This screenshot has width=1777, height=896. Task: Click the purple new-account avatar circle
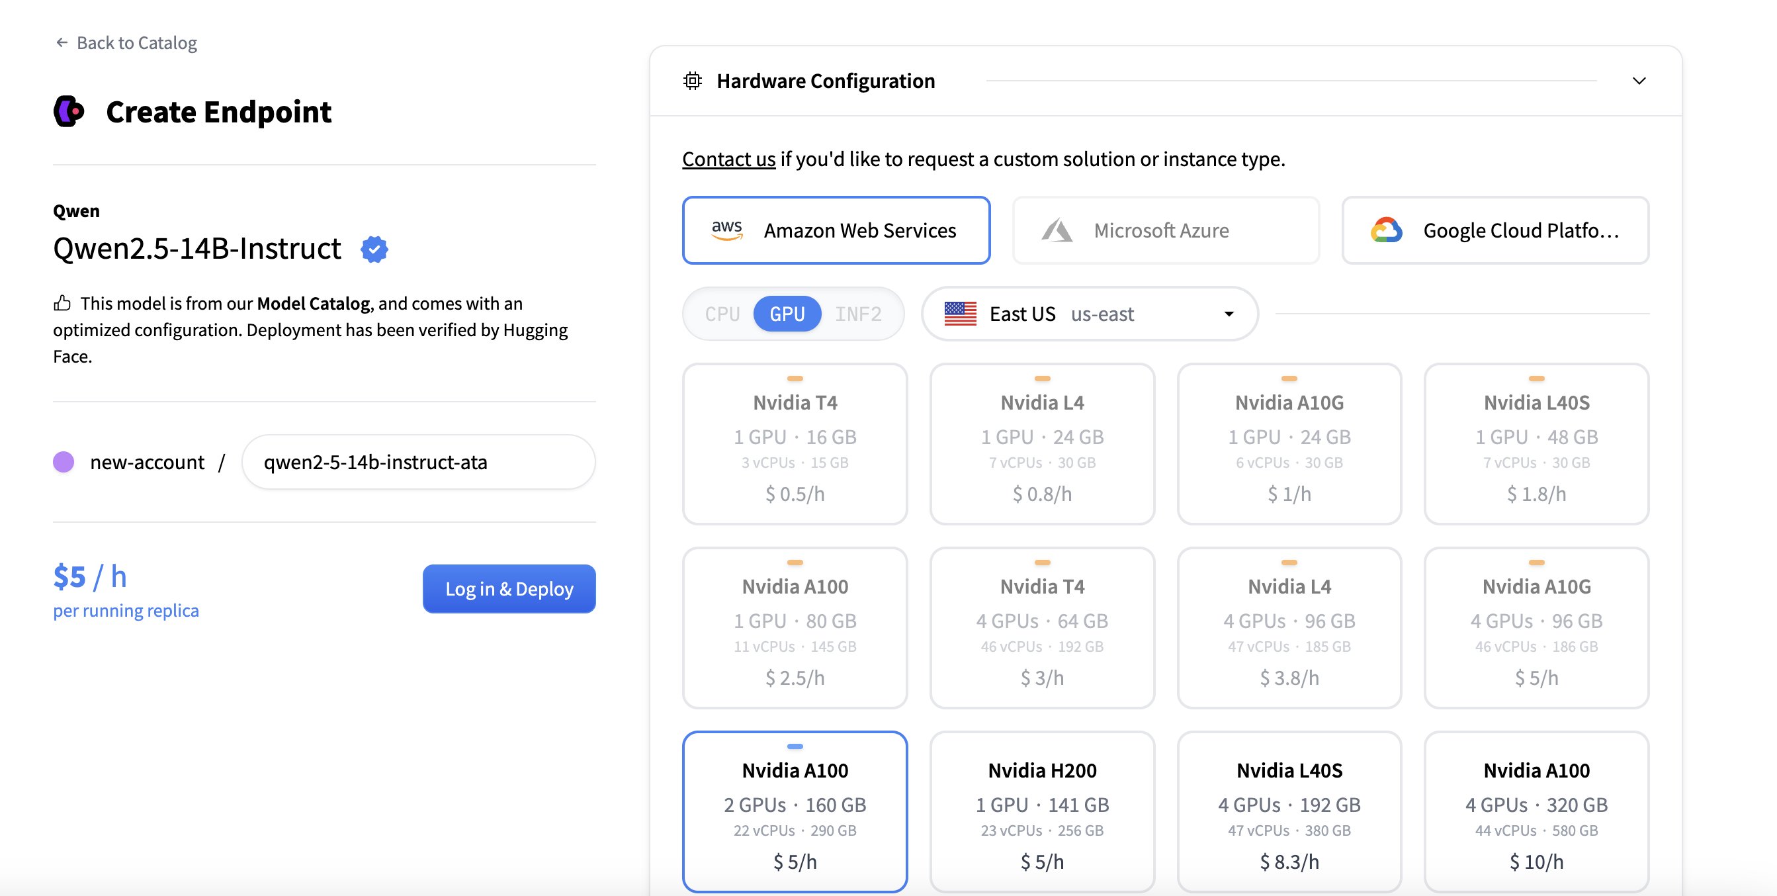pyautogui.click(x=64, y=461)
